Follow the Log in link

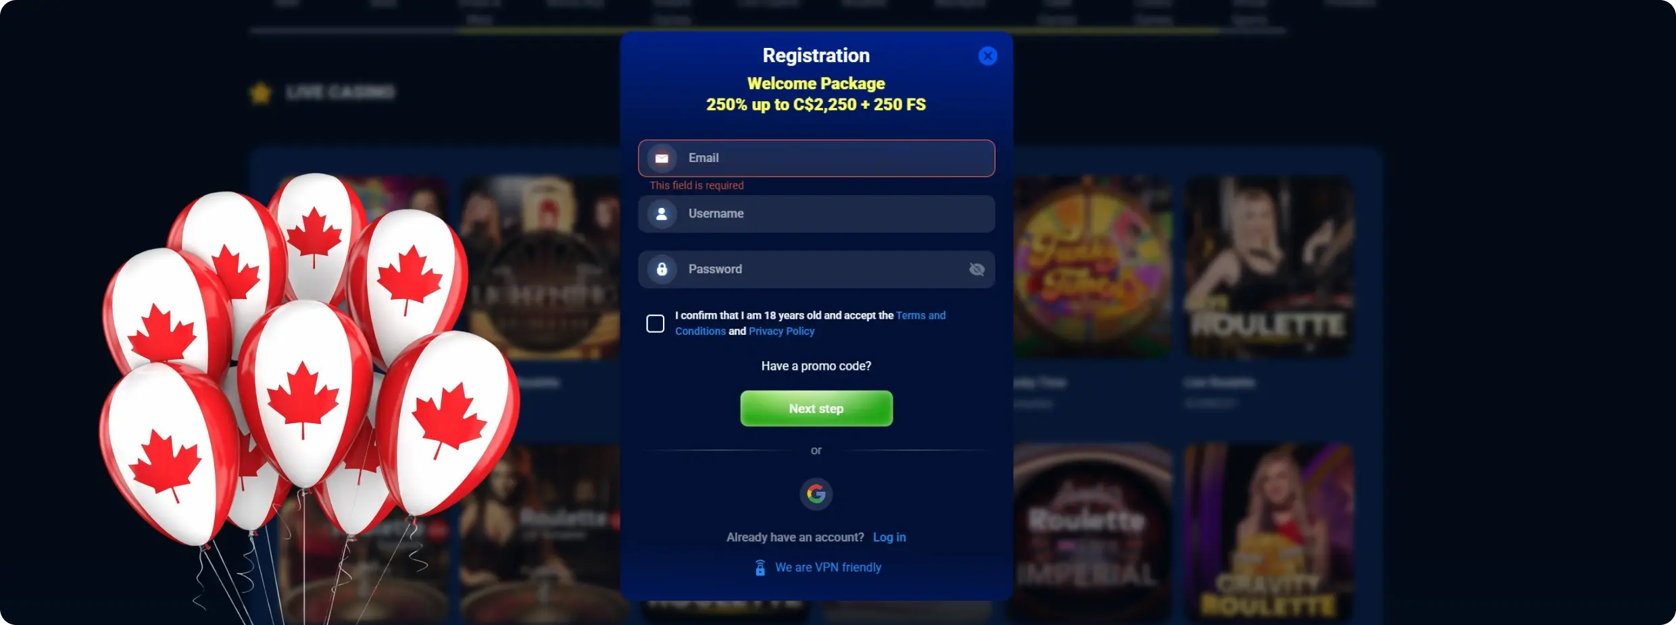(x=889, y=537)
